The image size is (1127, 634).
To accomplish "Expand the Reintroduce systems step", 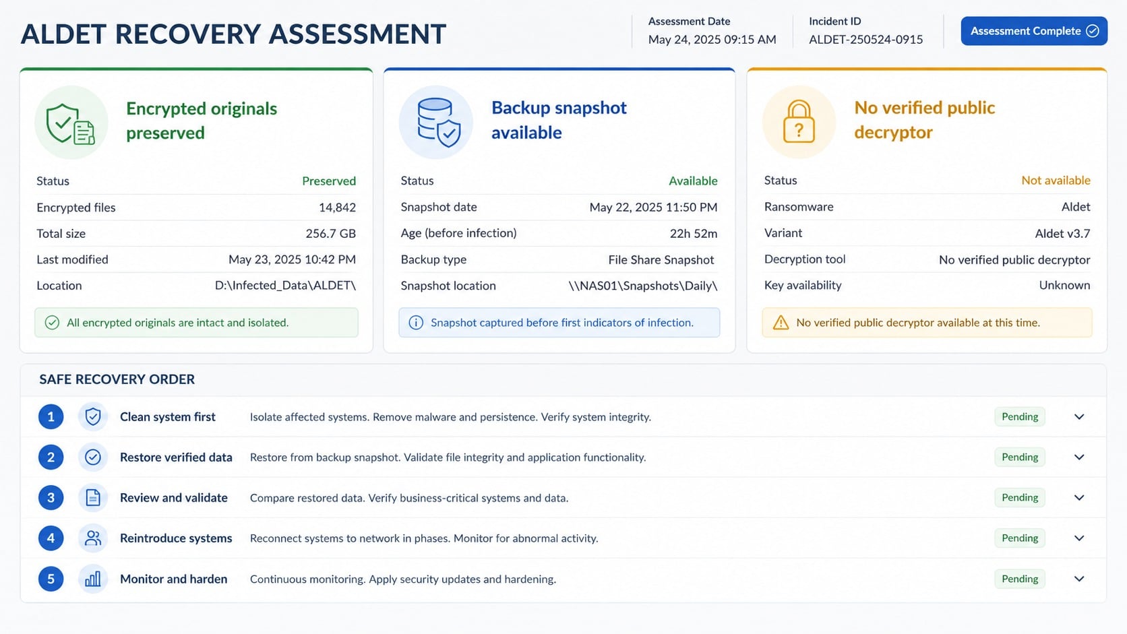I will click(1079, 538).
